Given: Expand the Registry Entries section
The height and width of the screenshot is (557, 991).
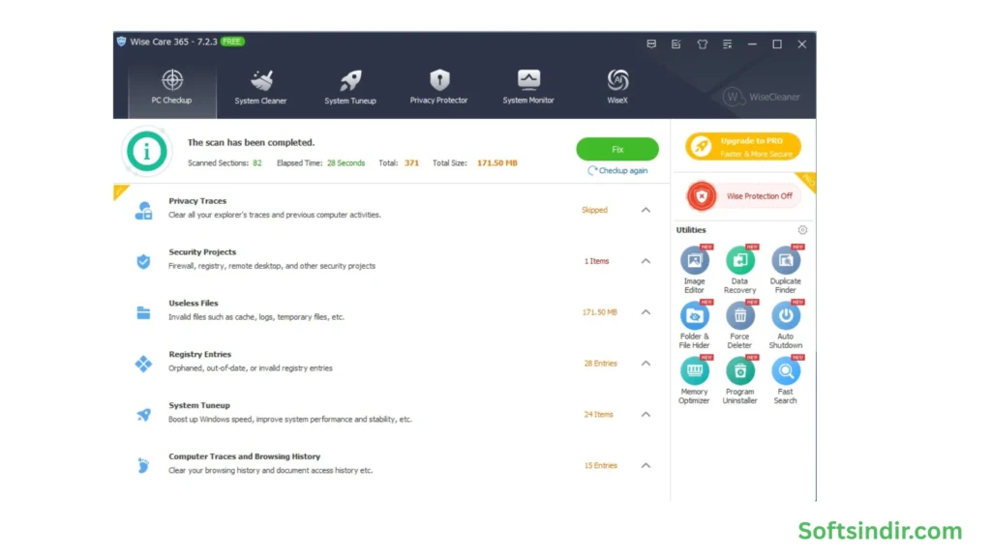Looking at the screenshot, I should pyautogui.click(x=646, y=364).
